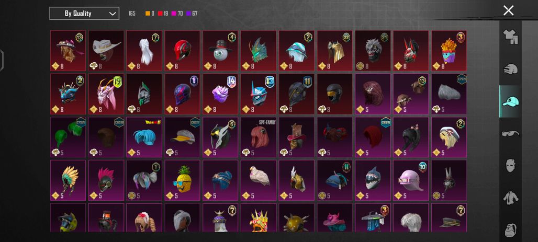538x242 pixels.
Task: Select the shark head mask item
Action: click(373, 180)
